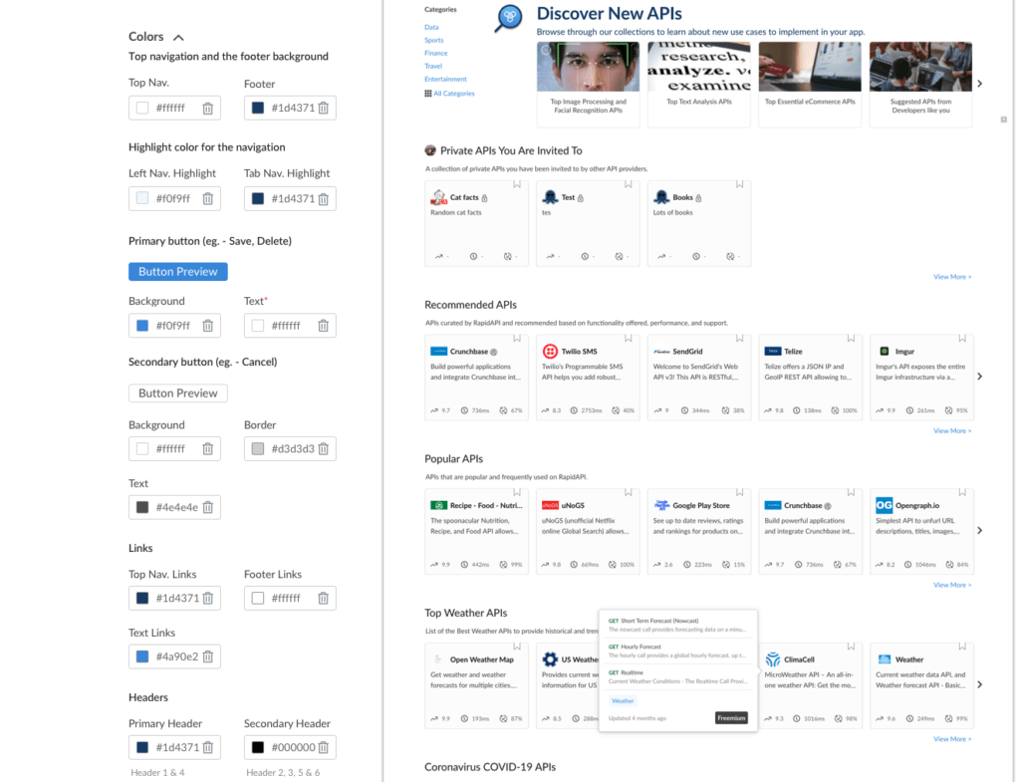The image size is (1020, 782).
Task: Bookmark the ClimaCell API card
Action: (x=851, y=648)
